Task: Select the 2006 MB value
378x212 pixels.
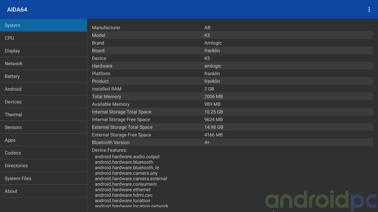Action: [x=214, y=97]
